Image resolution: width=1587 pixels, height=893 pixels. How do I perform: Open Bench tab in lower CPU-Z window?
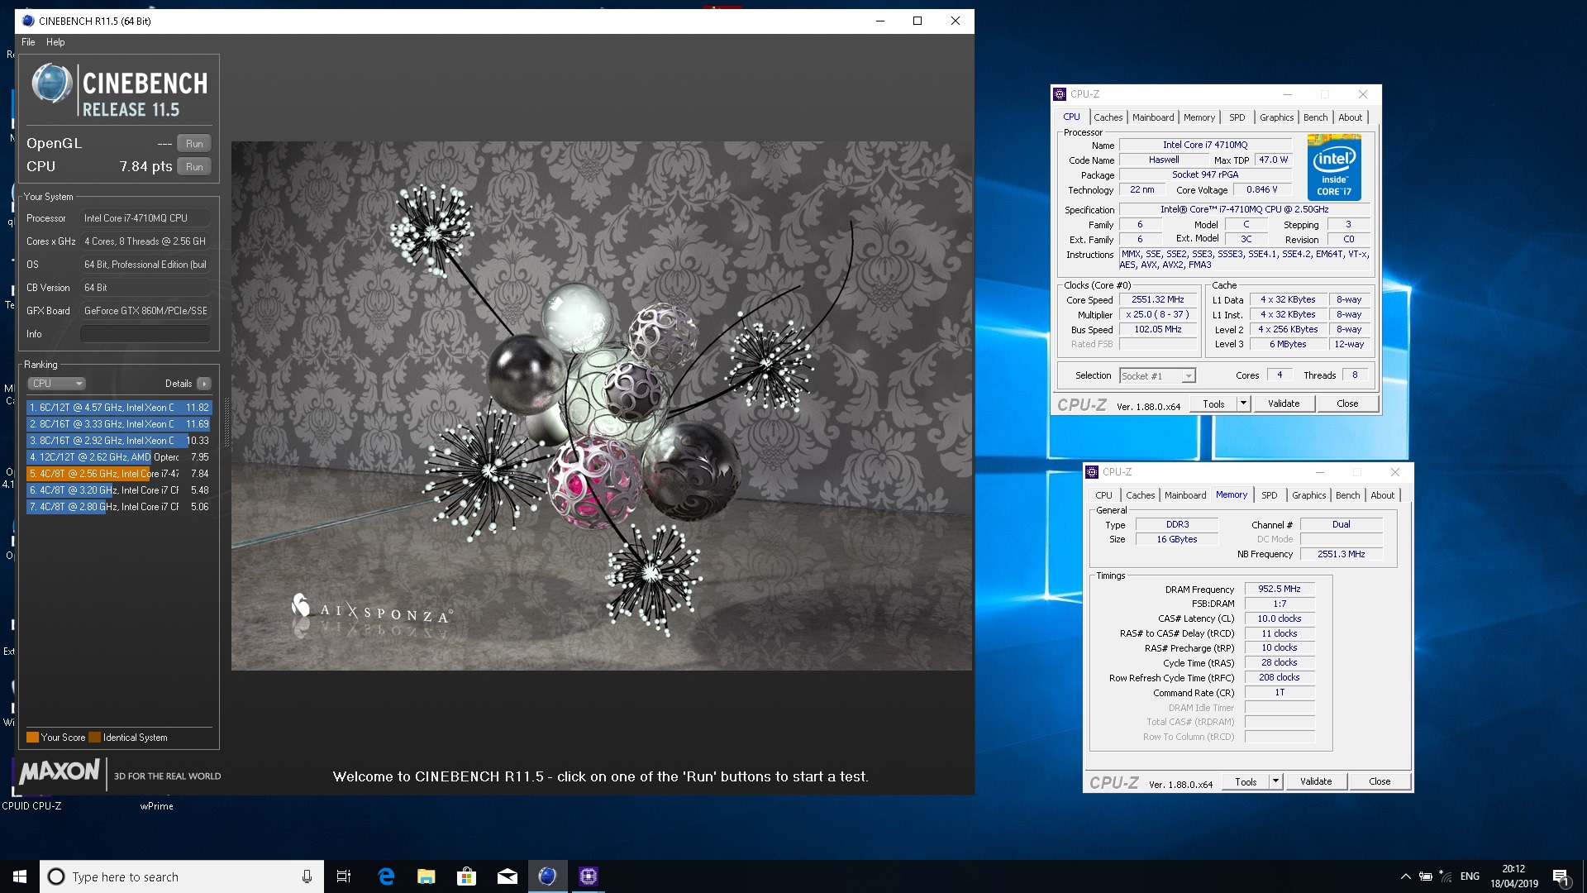tap(1347, 495)
